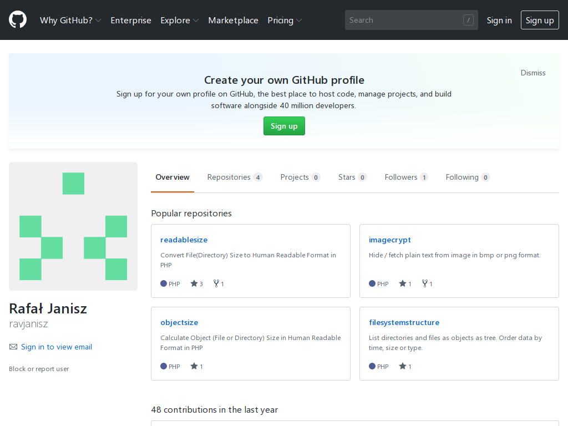Click the PHP language dot on readablesize
This screenshot has width=568, height=426.
click(164, 283)
